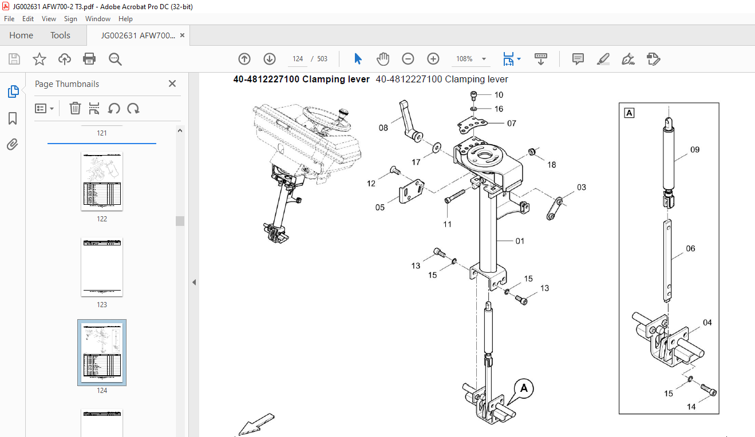Close the JG002631 AFW700 document tab
This screenshot has height=437, width=755.
[183, 35]
